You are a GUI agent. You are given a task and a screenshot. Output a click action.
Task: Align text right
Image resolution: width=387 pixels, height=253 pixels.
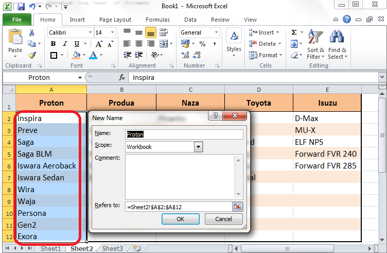click(x=151, y=44)
